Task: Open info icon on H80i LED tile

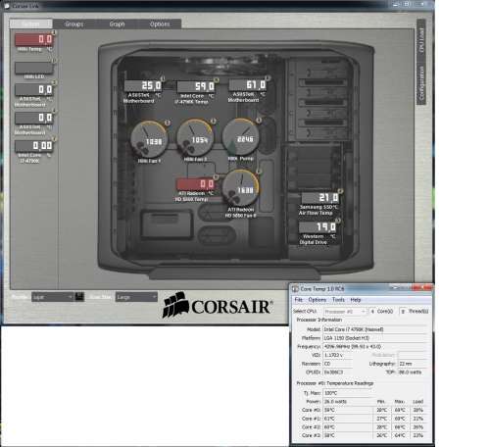Action: 54,61
